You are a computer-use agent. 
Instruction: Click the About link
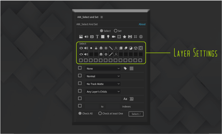pyautogui.click(x=142, y=24)
